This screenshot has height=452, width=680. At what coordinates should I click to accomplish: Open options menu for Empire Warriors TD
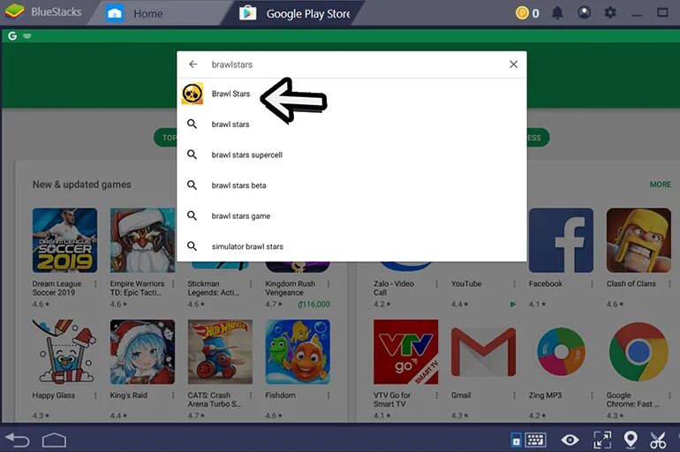[x=173, y=284]
